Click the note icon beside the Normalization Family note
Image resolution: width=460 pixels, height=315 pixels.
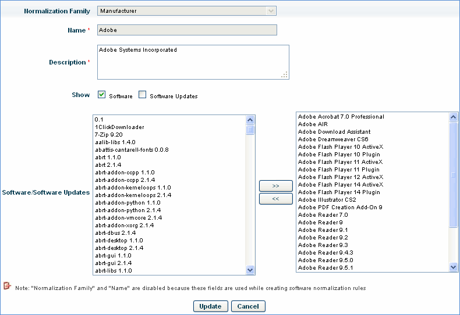point(7,286)
